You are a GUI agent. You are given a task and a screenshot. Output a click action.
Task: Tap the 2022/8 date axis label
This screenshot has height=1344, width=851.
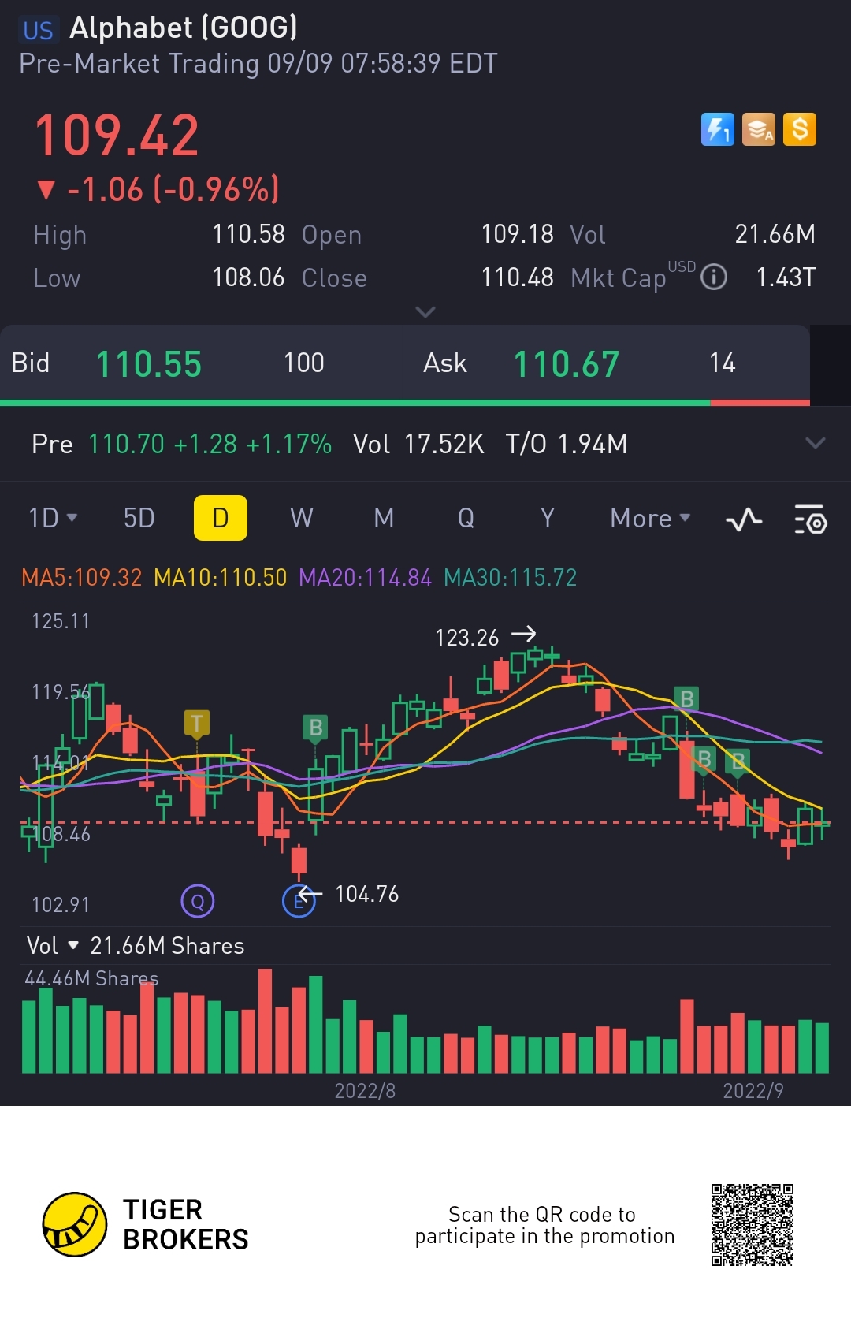coord(365,1091)
